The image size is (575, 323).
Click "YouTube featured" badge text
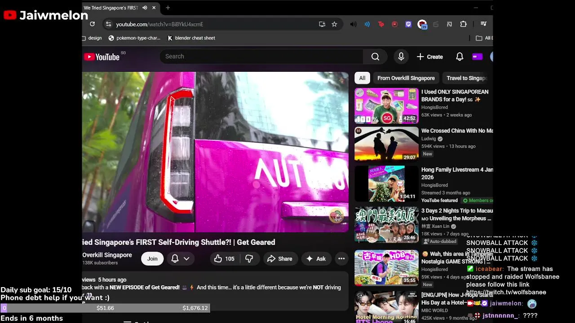pyautogui.click(x=439, y=201)
